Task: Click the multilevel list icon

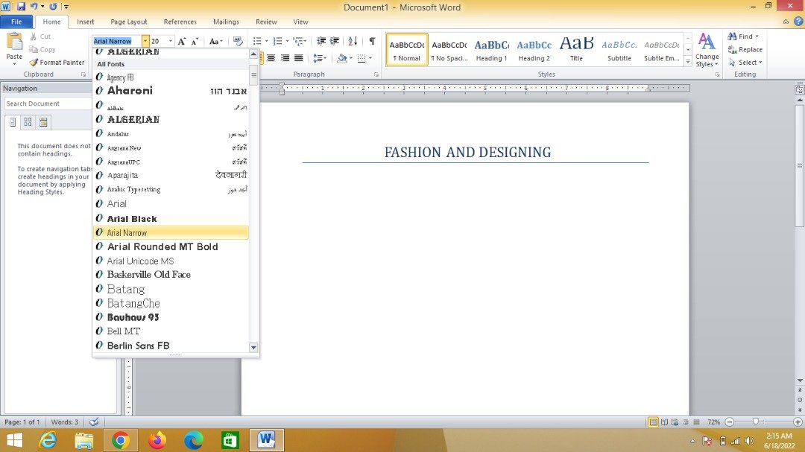Action: click(x=297, y=41)
